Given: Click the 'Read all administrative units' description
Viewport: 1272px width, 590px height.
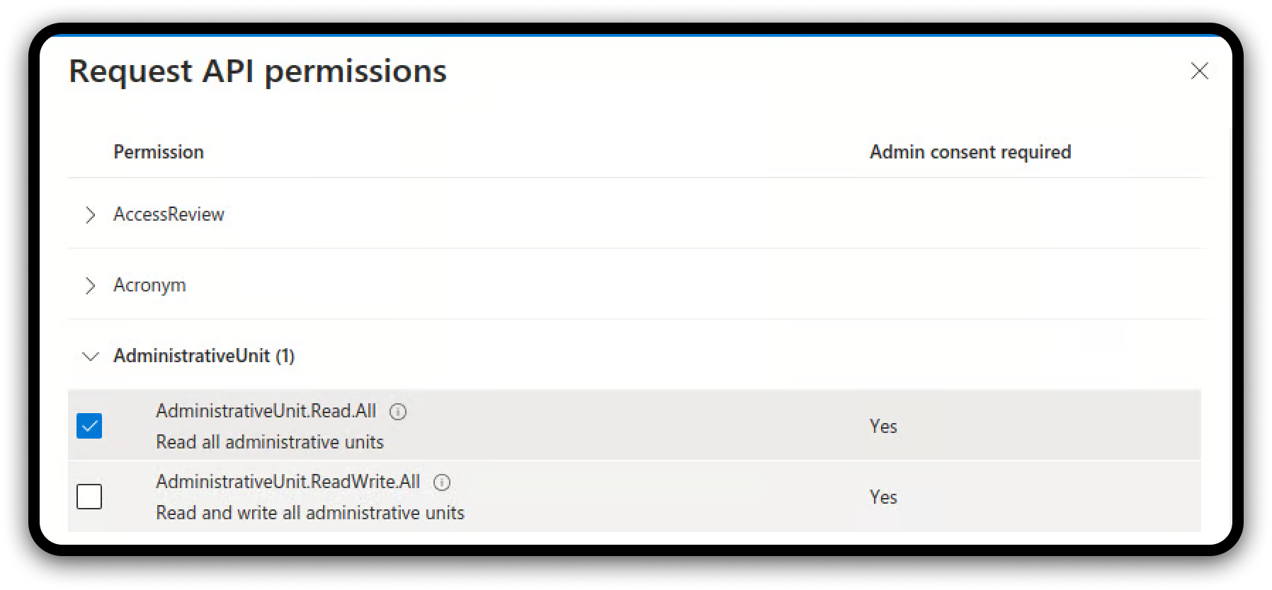Looking at the screenshot, I should 269,442.
